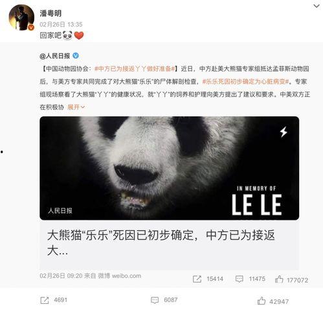Click the weibo.com source link
This screenshot has width=323, height=309.
(x=126, y=276)
